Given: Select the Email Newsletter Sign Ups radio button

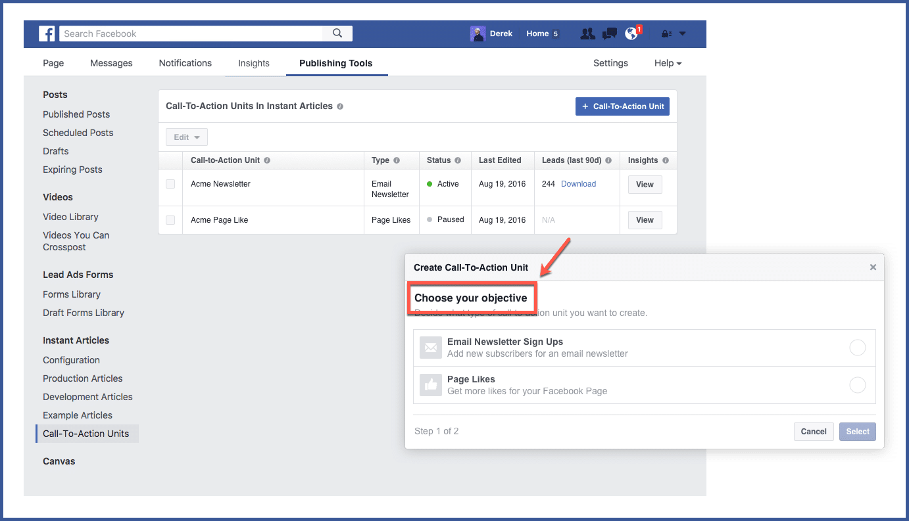Looking at the screenshot, I should point(858,348).
